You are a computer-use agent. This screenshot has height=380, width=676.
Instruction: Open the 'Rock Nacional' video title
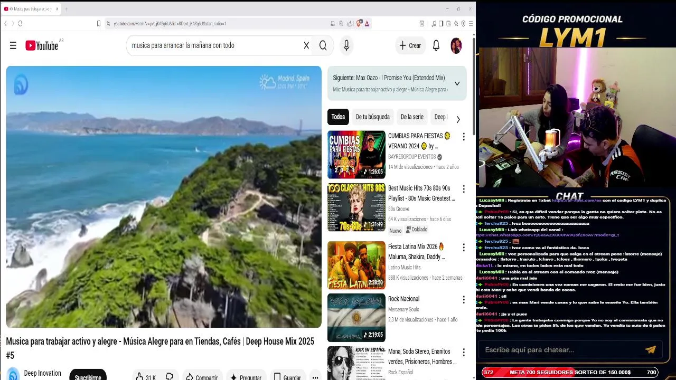click(x=403, y=299)
